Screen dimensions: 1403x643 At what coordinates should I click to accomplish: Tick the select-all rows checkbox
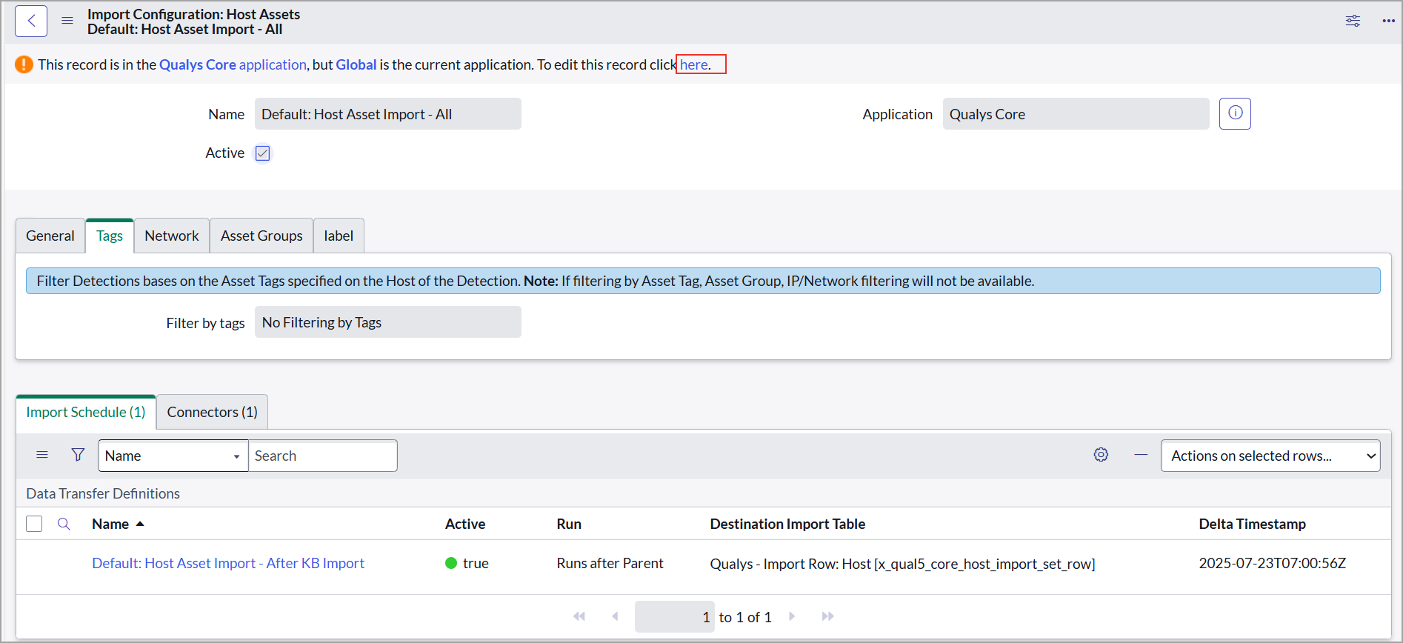point(34,524)
